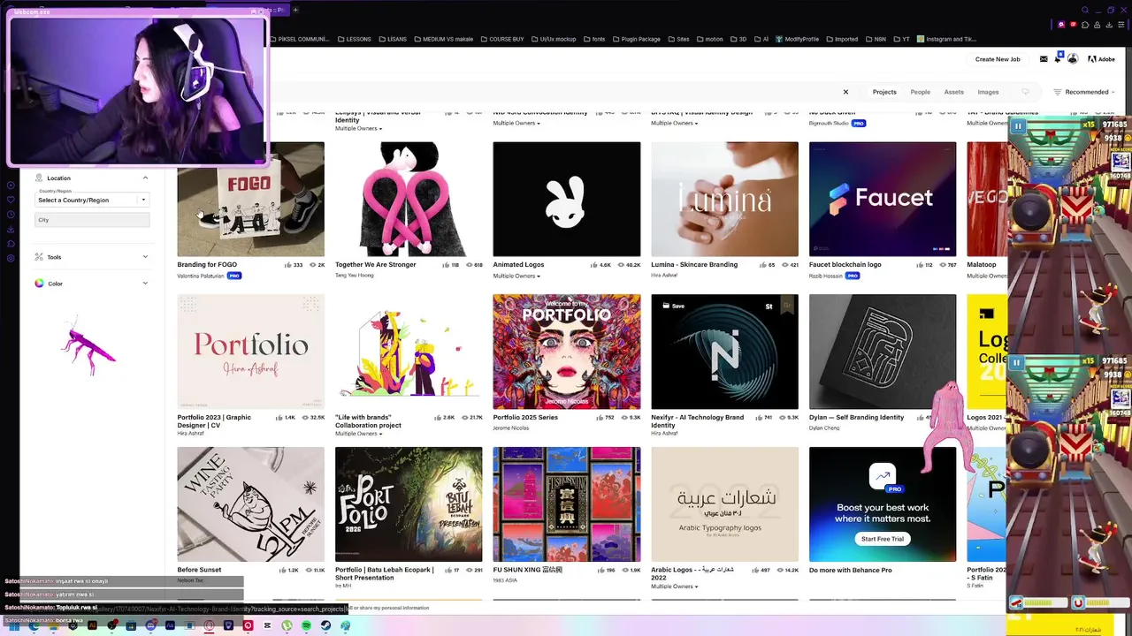Open the Behance messages envelope icon

click(1044, 59)
